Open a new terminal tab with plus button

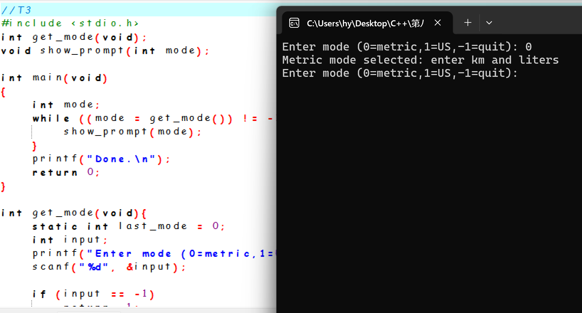pos(468,23)
